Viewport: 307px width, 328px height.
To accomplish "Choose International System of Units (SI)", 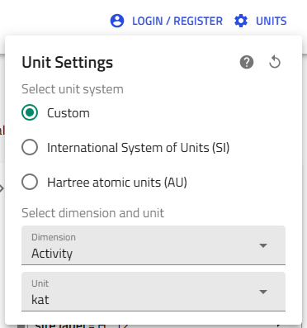I will (x=30, y=147).
